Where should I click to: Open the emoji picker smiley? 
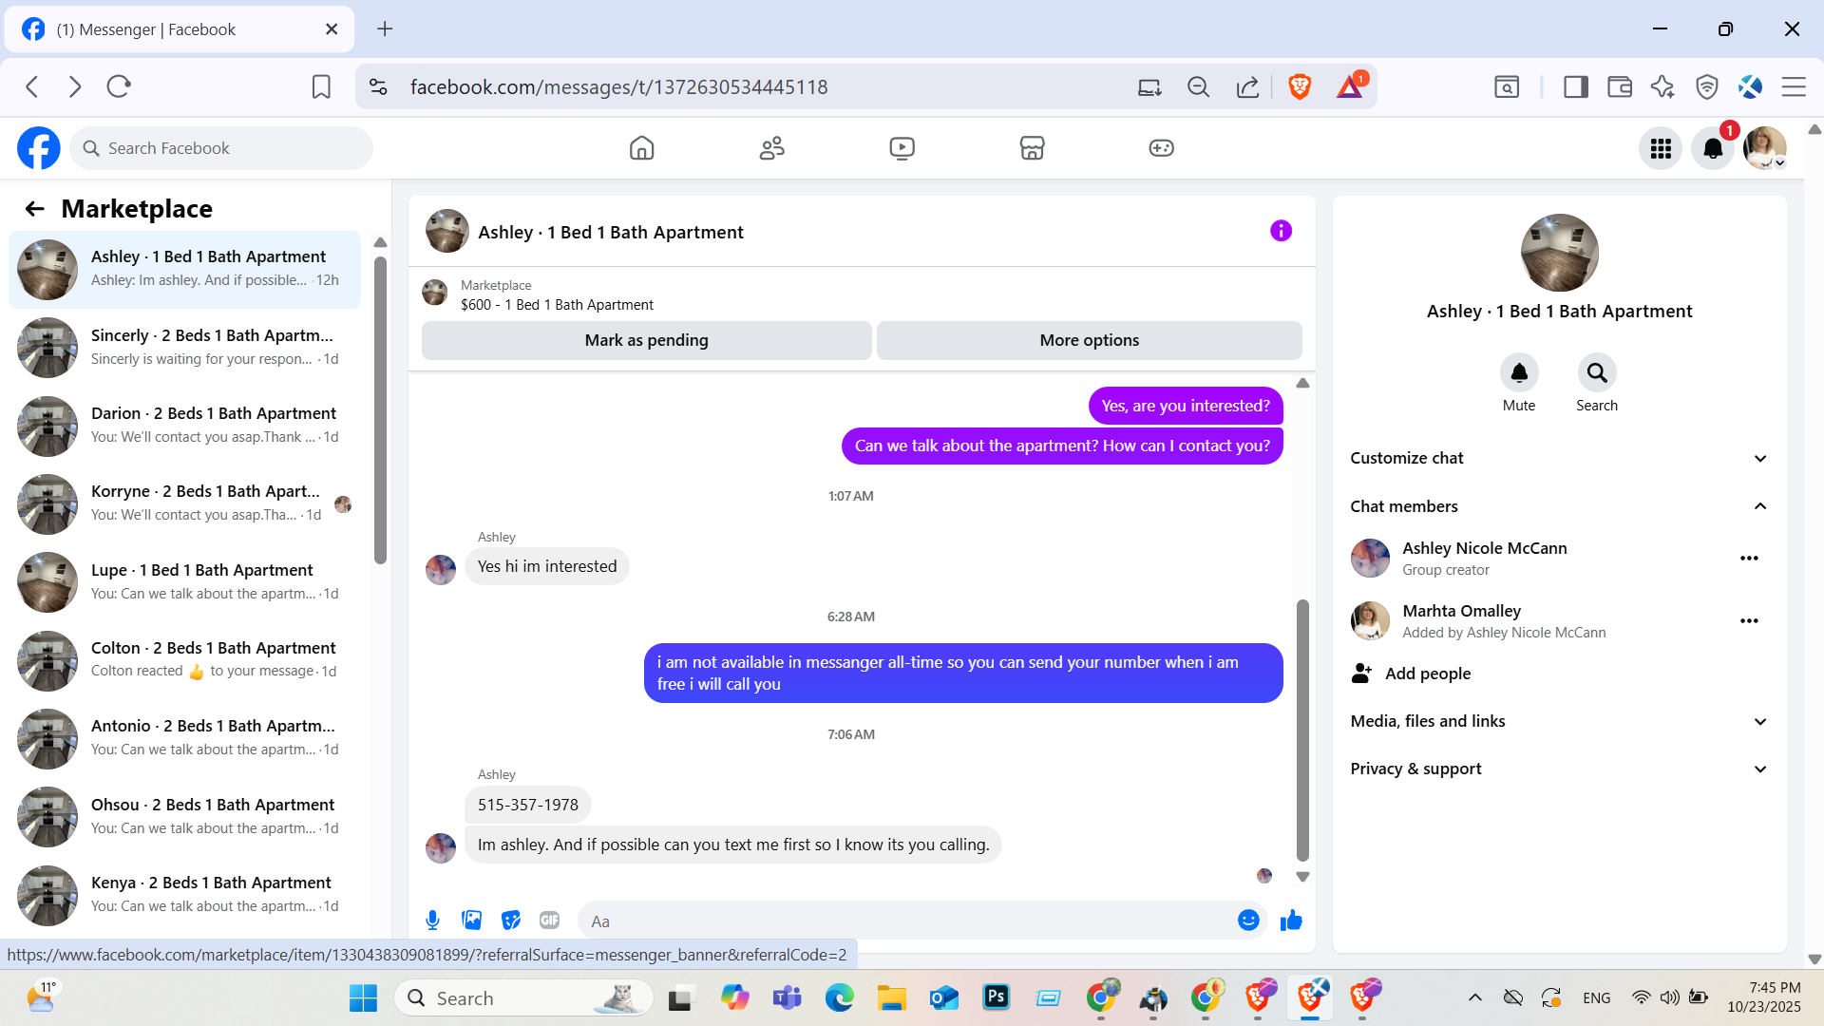[x=1248, y=920]
